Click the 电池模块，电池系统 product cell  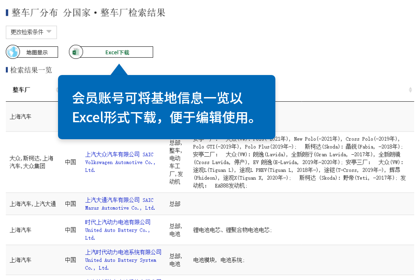point(219,260)
